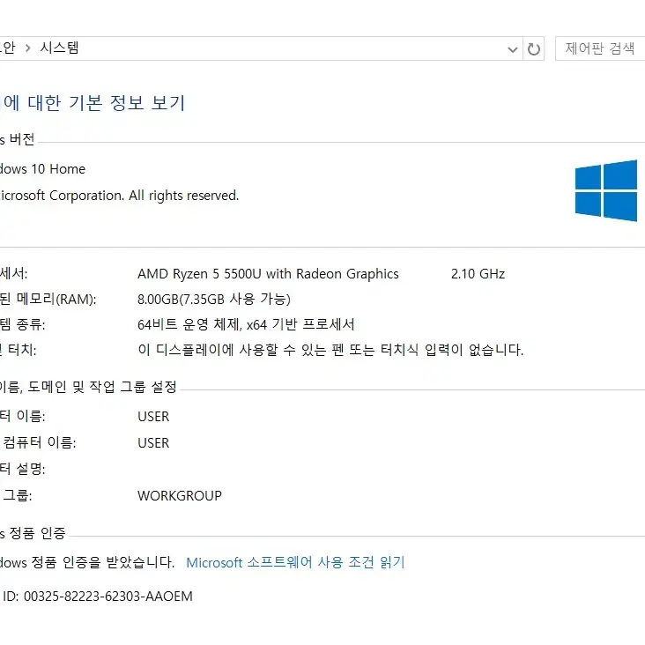The width and height of the screenshot is (645, 645).
Task: Select the AMD Ryzen 5 5500U processor text
Action: [x=268, y=274]
